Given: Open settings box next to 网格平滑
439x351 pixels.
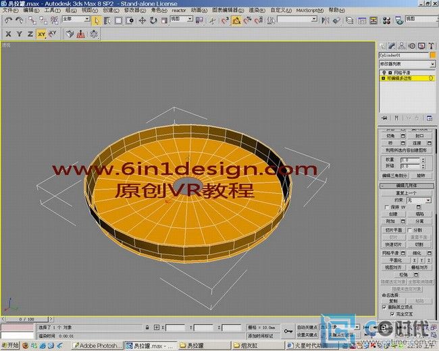Looking at the screenshot, I should 403,253.
